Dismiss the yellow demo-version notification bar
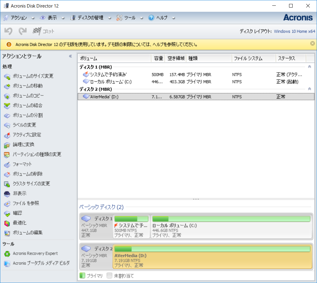The height and width of the screenshot is (283, 317). tap(312, 43)
